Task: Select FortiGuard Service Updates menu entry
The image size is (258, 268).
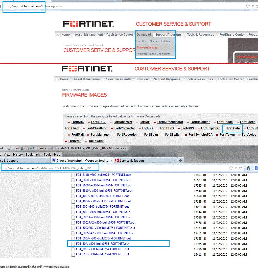Action: (153, 41)
